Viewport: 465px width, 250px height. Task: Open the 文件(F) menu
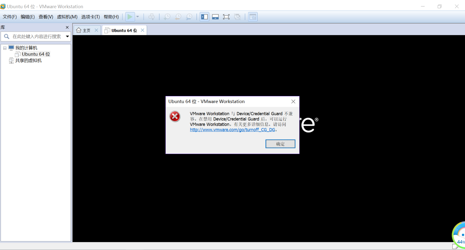click(10, 17)
